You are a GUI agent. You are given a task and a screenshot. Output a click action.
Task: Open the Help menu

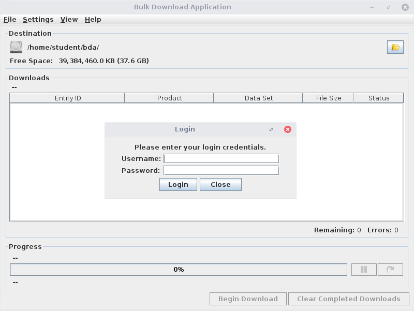click(93, 19)
